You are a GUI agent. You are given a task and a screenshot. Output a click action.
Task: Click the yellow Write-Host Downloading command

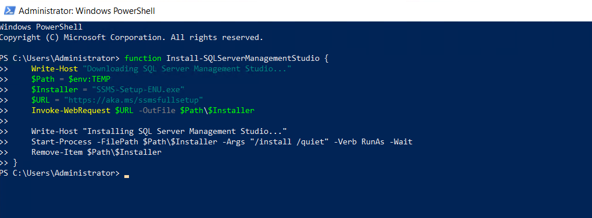(x=55, y=69)
